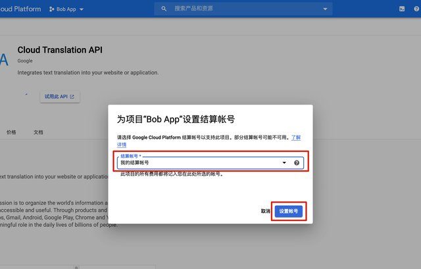Viewport: 421px width, 269px height.
Task: Confirm with the 设置帐号 button
Action: [x=289, y=211]
